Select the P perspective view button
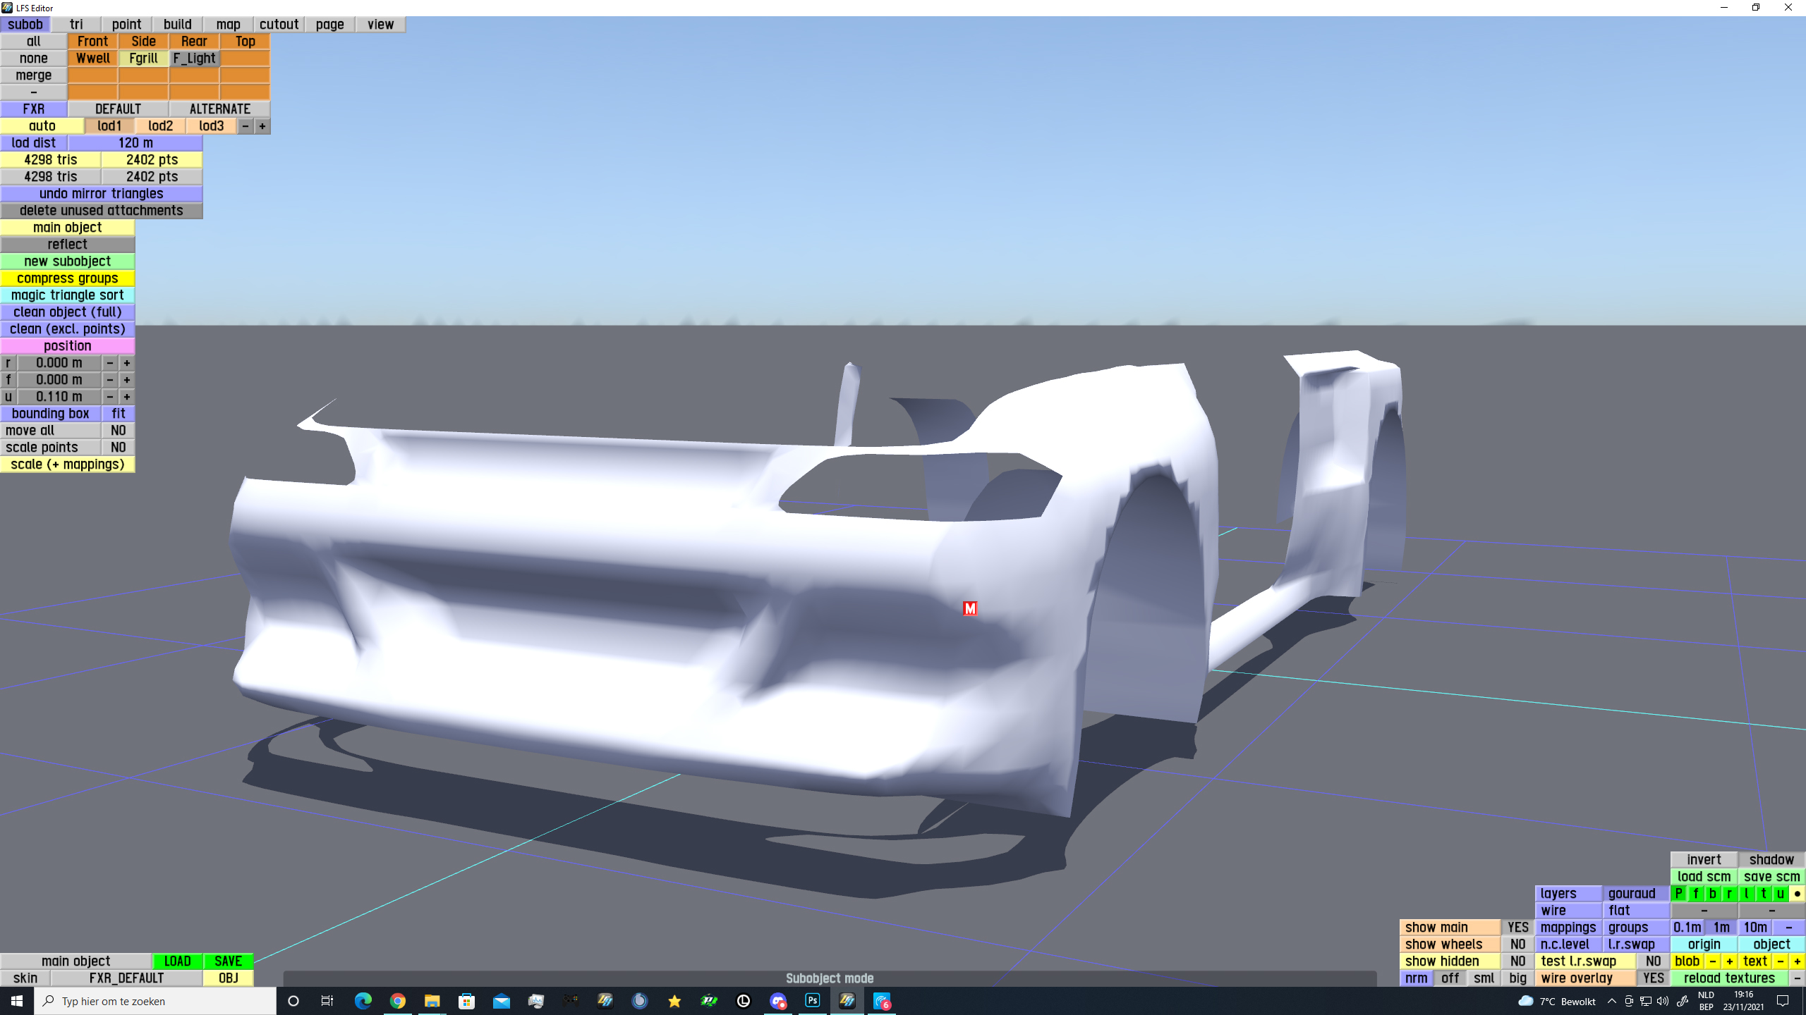Viewport: 1806px width, 1015px height. coord(1679,894)
